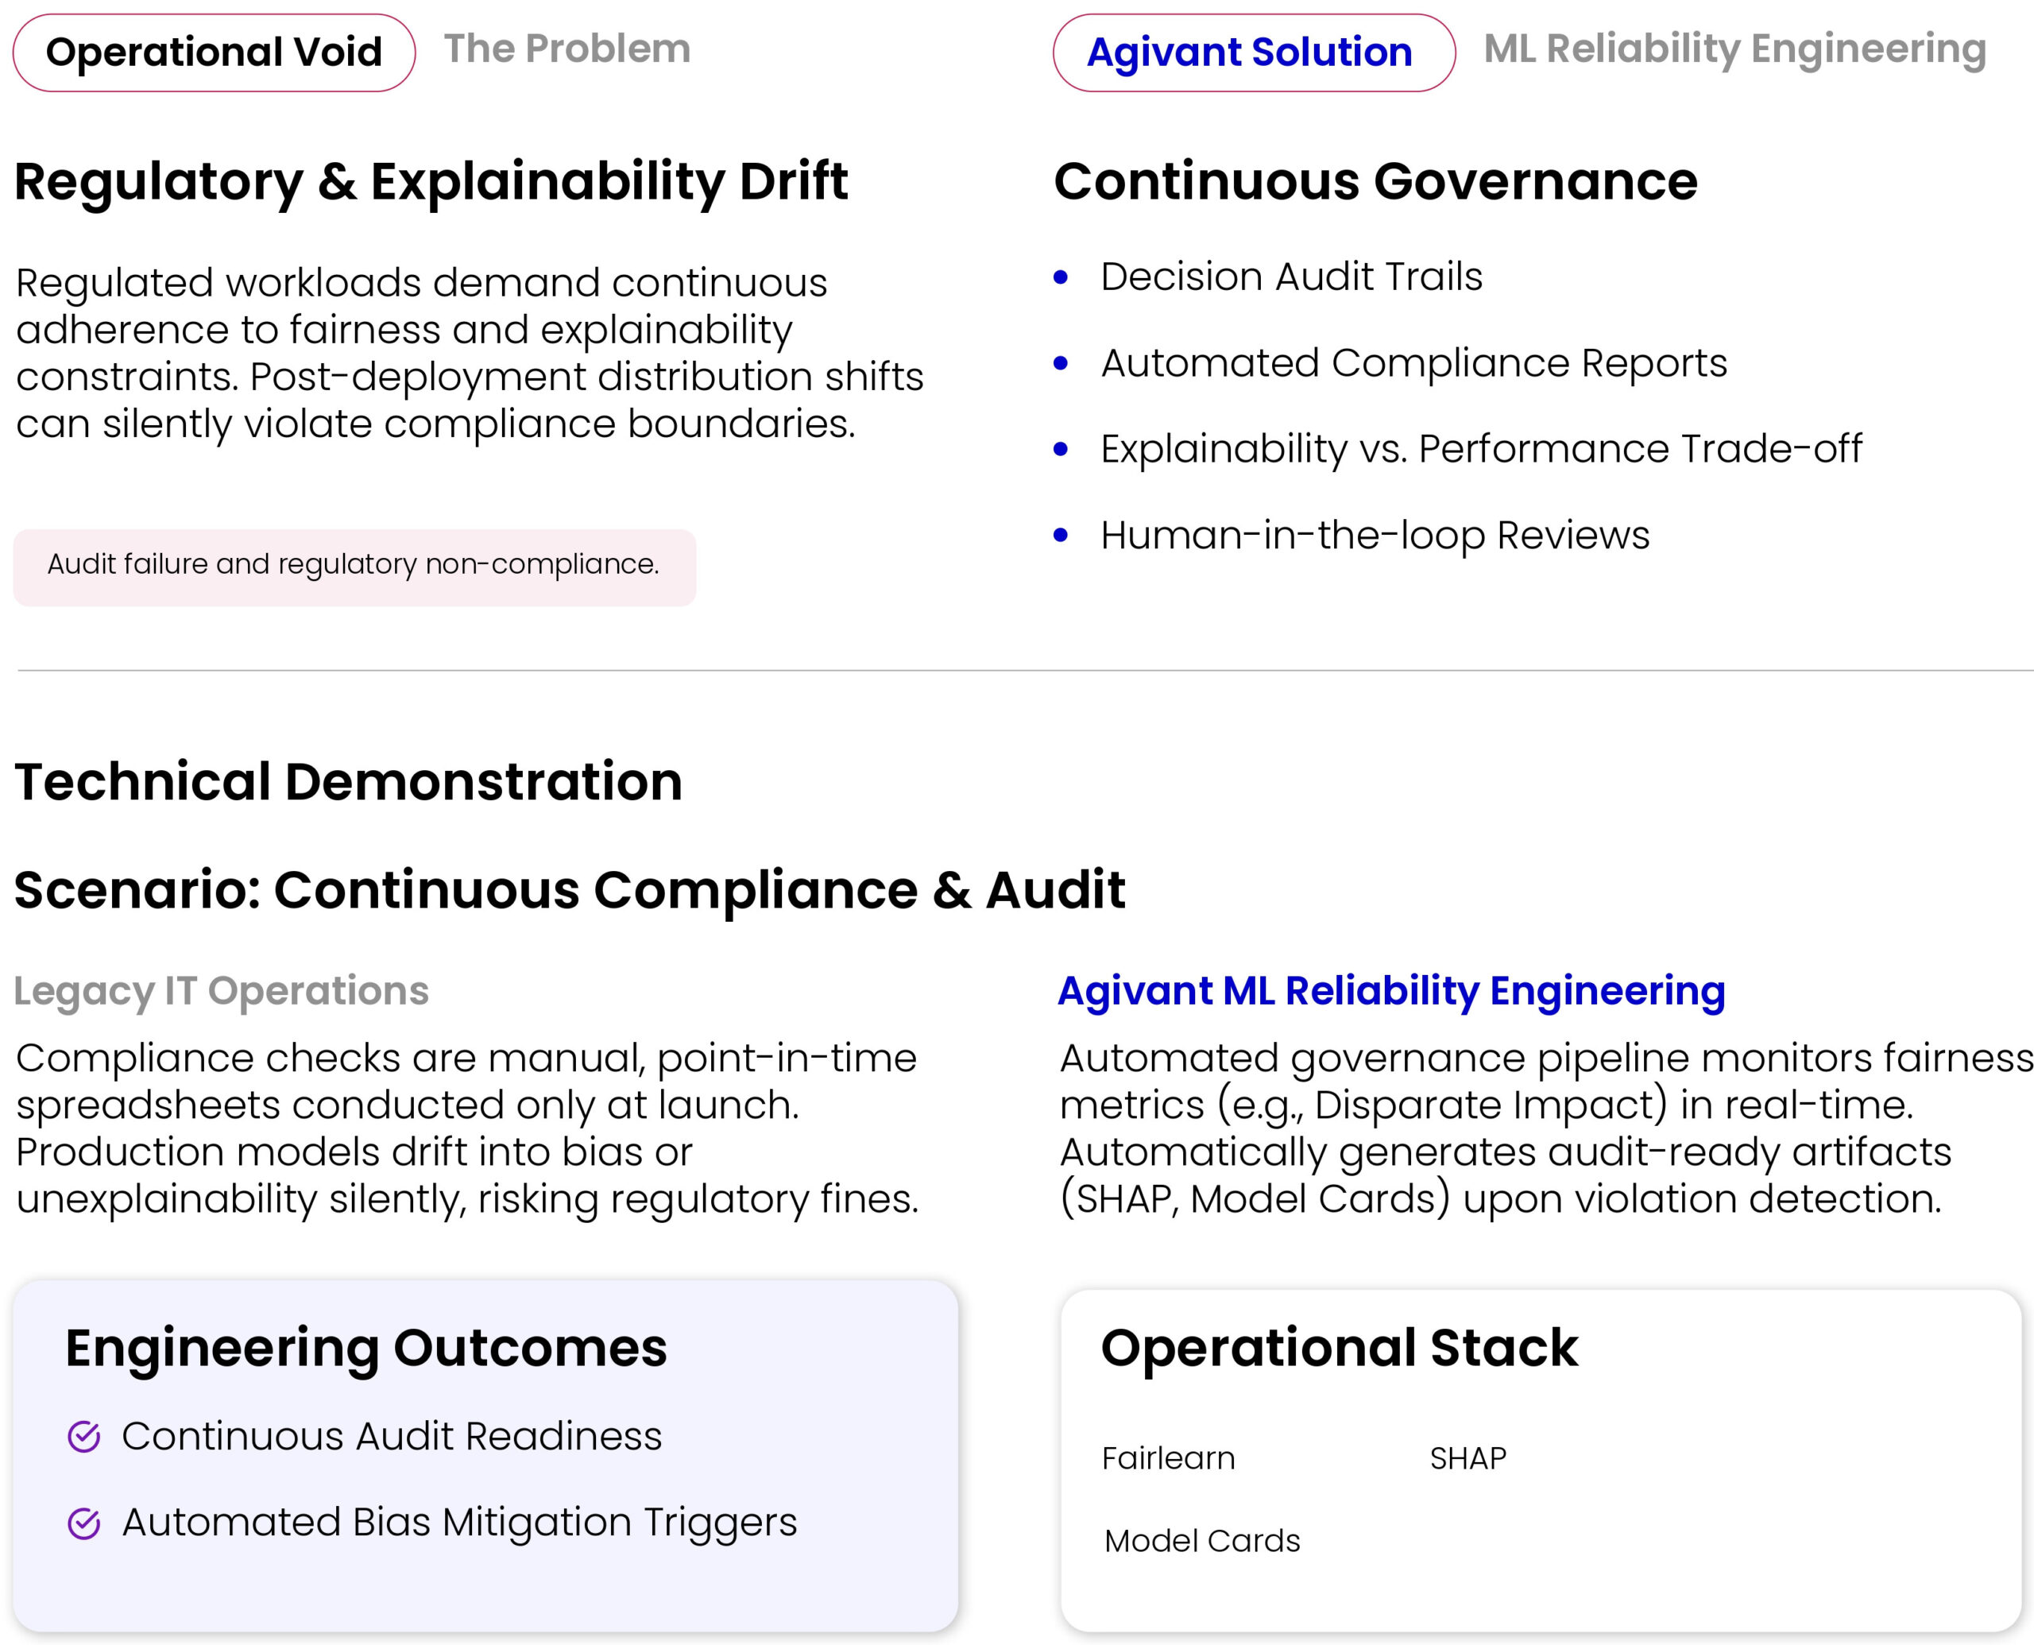Click the Audit failure pink callout box
Viewport: 2034px width, 1645px height.
pos(354,567)
